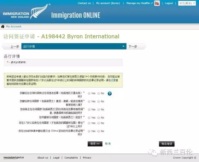Select No for the 拒签 (visa refusal) question

pyautogui.click(x=99, y=118)
